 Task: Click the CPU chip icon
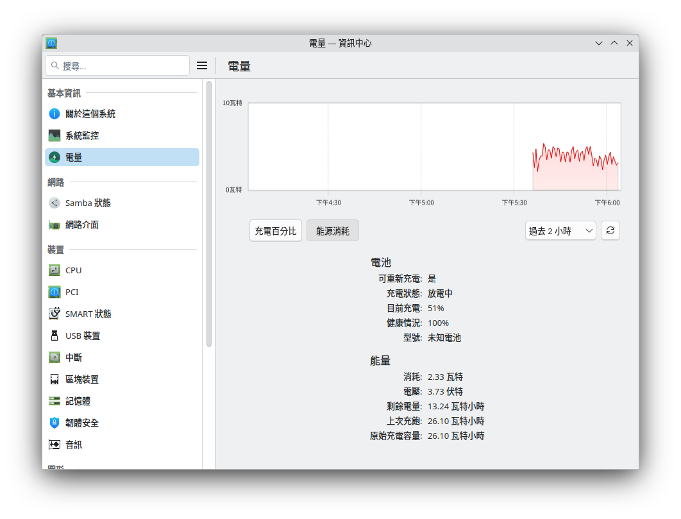coord(55,271)
